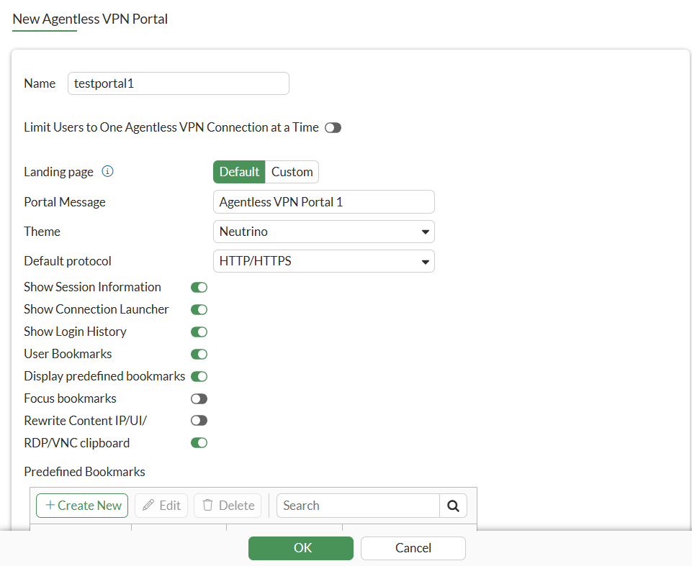Click the Portal Message text field
The height and width of the screenshot is (566, 692).
pos(324,202)
